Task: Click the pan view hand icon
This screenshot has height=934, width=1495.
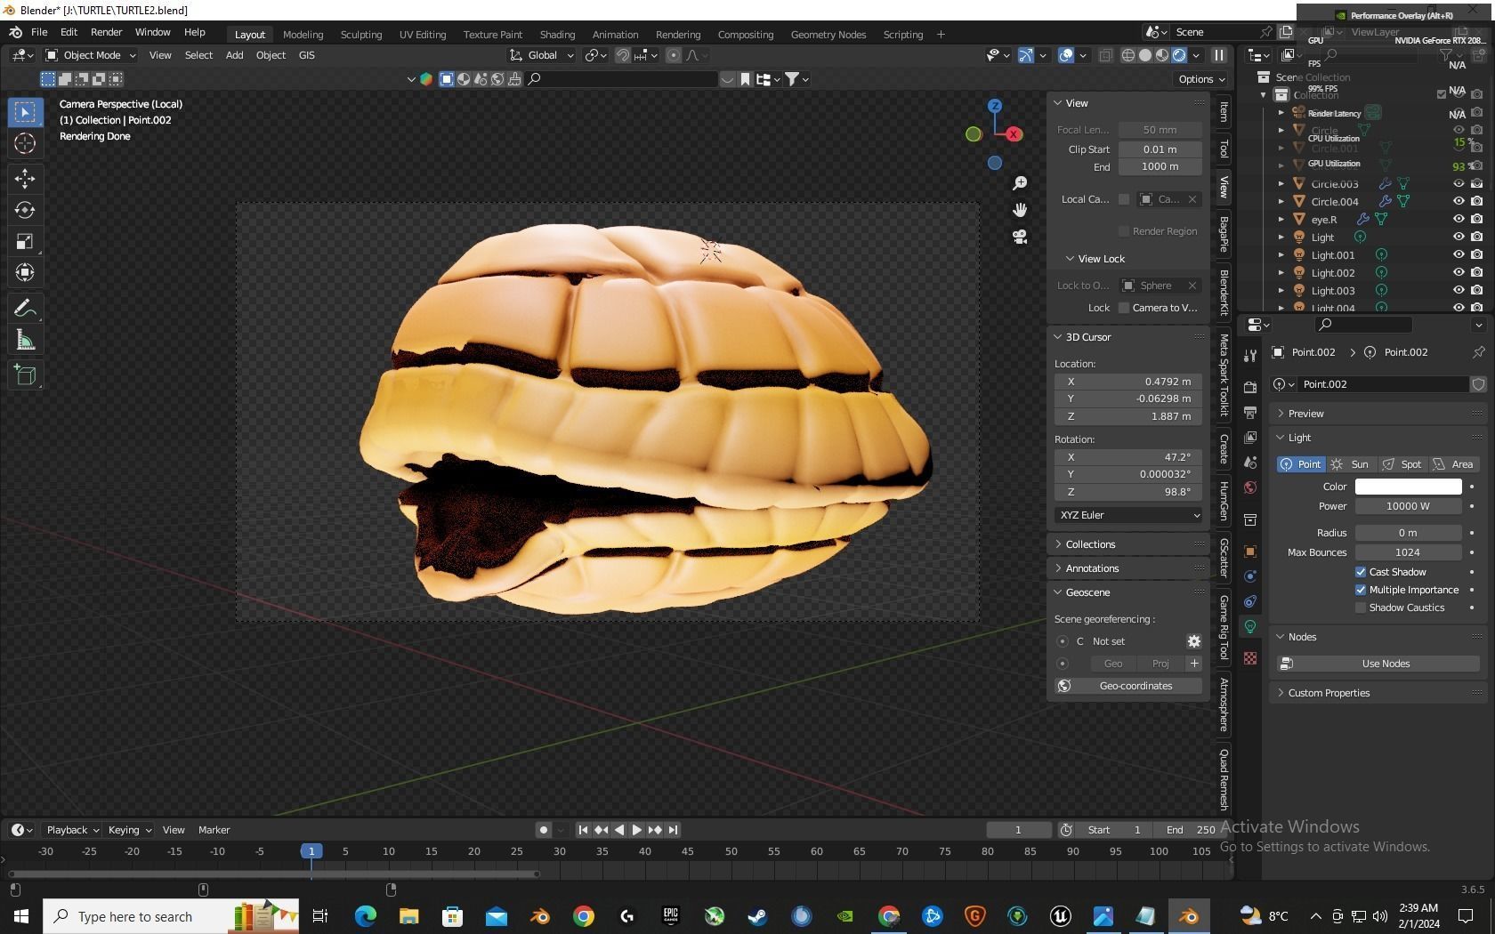Action: [x=1020, y=210]
